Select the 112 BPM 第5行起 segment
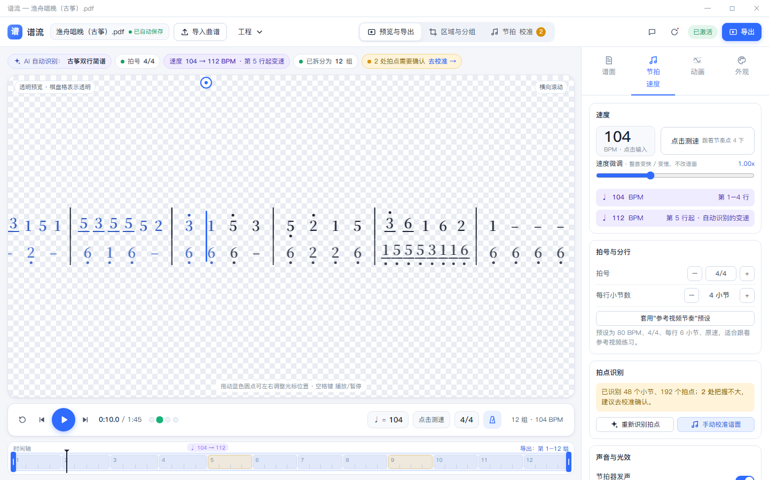This screenshot has width=769, height=480. click(675, 218)
